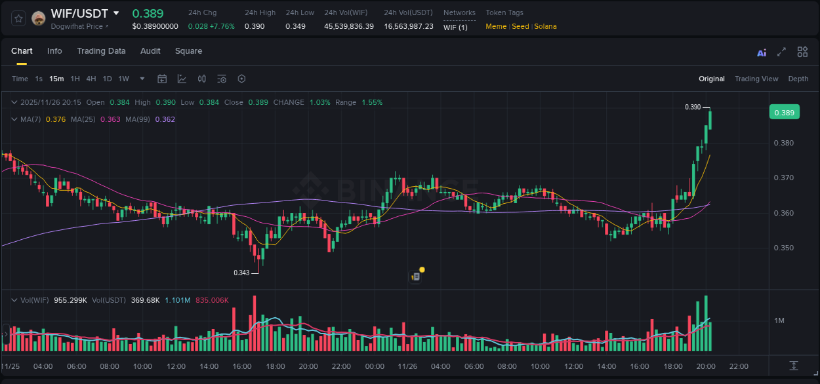The height and width of the screenshot is (384, 820).
Task: Select the chart style line icon
Action: [x=182, y=79]
